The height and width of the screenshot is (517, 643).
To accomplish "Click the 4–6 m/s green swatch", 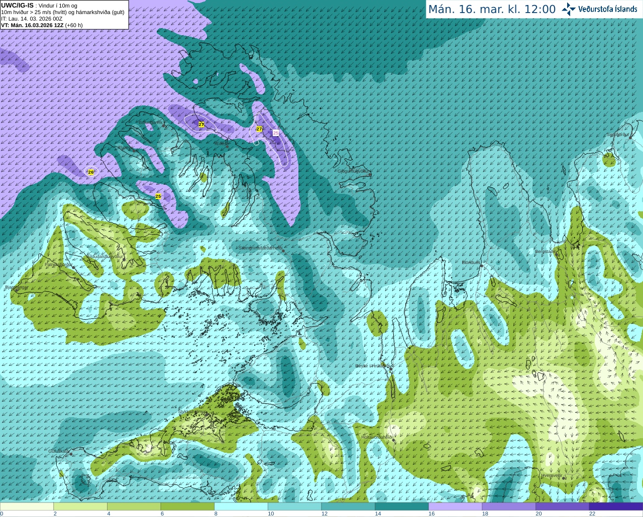I will (x=134, y=506).
